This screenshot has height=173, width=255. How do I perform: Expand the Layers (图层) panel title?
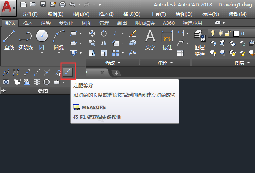[242, 63]
